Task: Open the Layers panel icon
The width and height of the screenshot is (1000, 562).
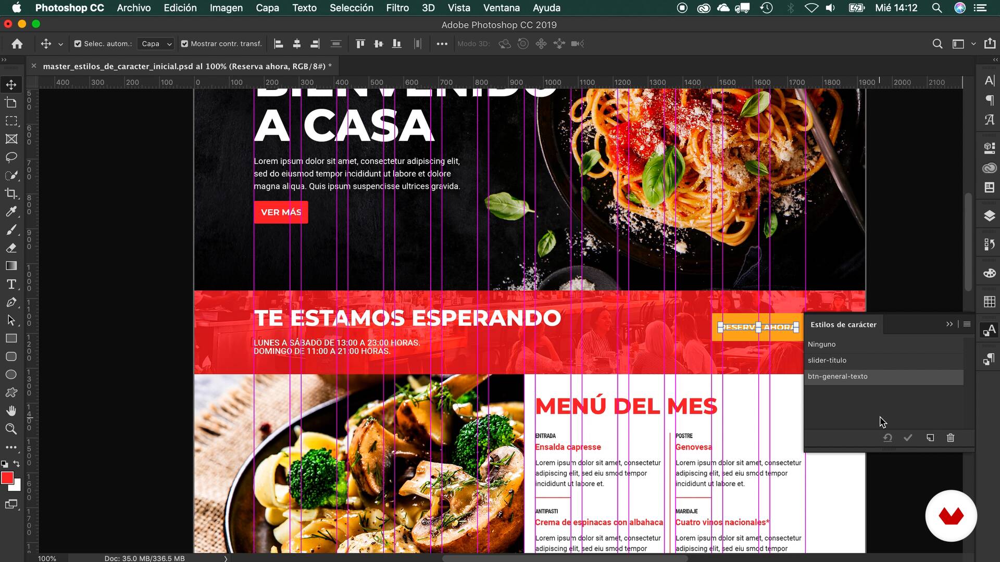Action: (x=990, y=215)
